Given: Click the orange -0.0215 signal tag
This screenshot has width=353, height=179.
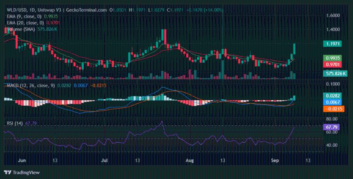Looking at the screenshot, I should [x=333, y=109].
